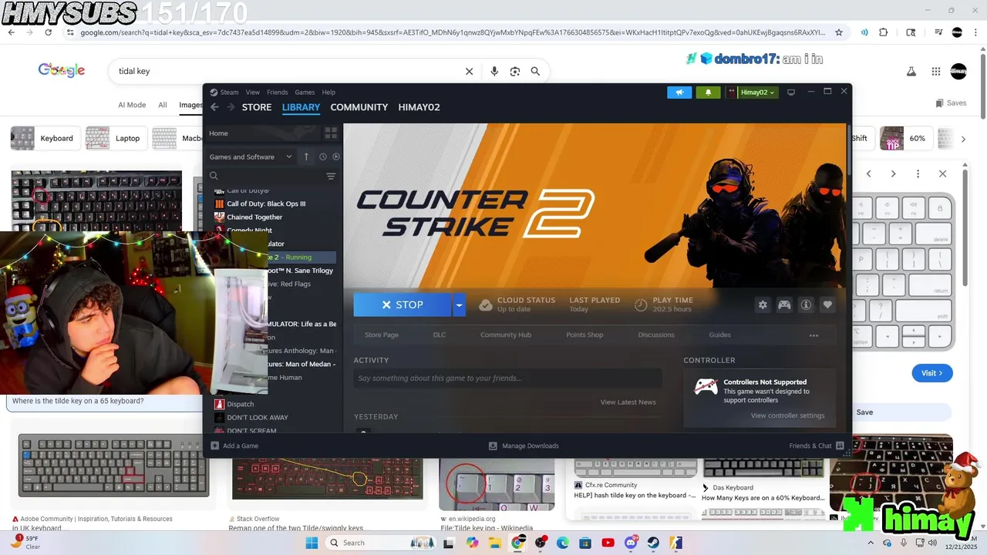
Task: Click the Visit button in image preview
Action: (x=932, y=373)
